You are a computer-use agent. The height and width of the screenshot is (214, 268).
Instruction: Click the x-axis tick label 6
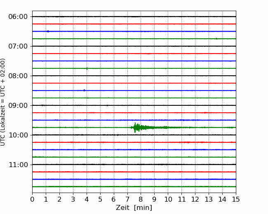point(114,199)
